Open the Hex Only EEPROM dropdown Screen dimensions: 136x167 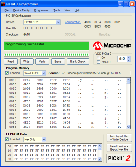coord(44,139)
